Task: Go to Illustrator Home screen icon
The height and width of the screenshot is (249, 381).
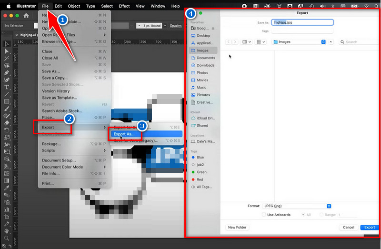Action: (x=26, y=16)
